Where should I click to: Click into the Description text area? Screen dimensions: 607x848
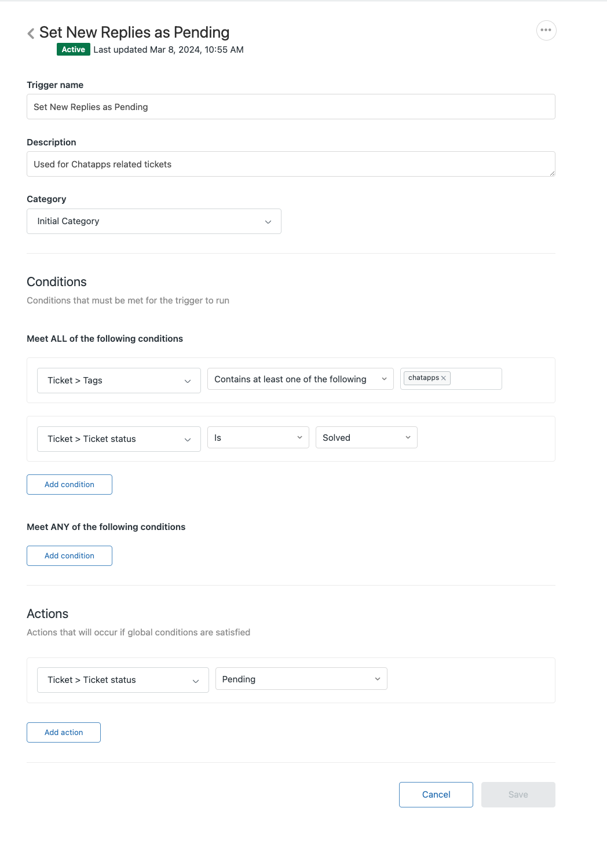pos(291,165)
